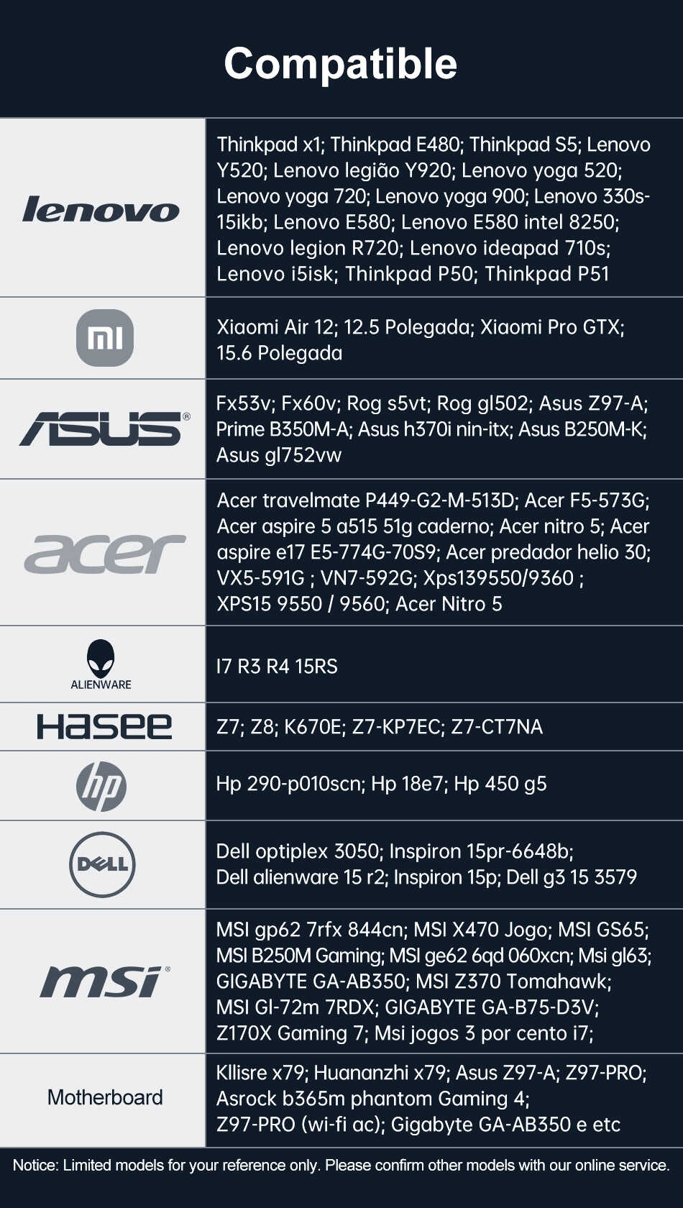683x1208 pixels.
Task: Click the Hp 290-p010scn models text
Action: [x=381, y=783]
